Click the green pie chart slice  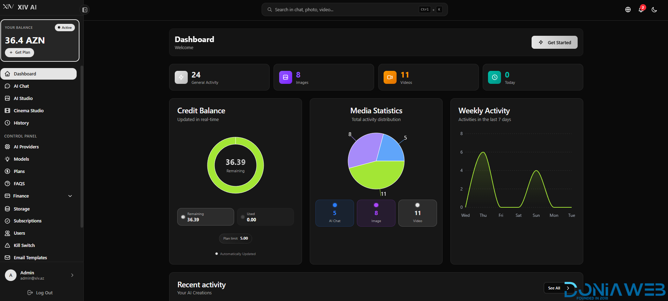376,175
